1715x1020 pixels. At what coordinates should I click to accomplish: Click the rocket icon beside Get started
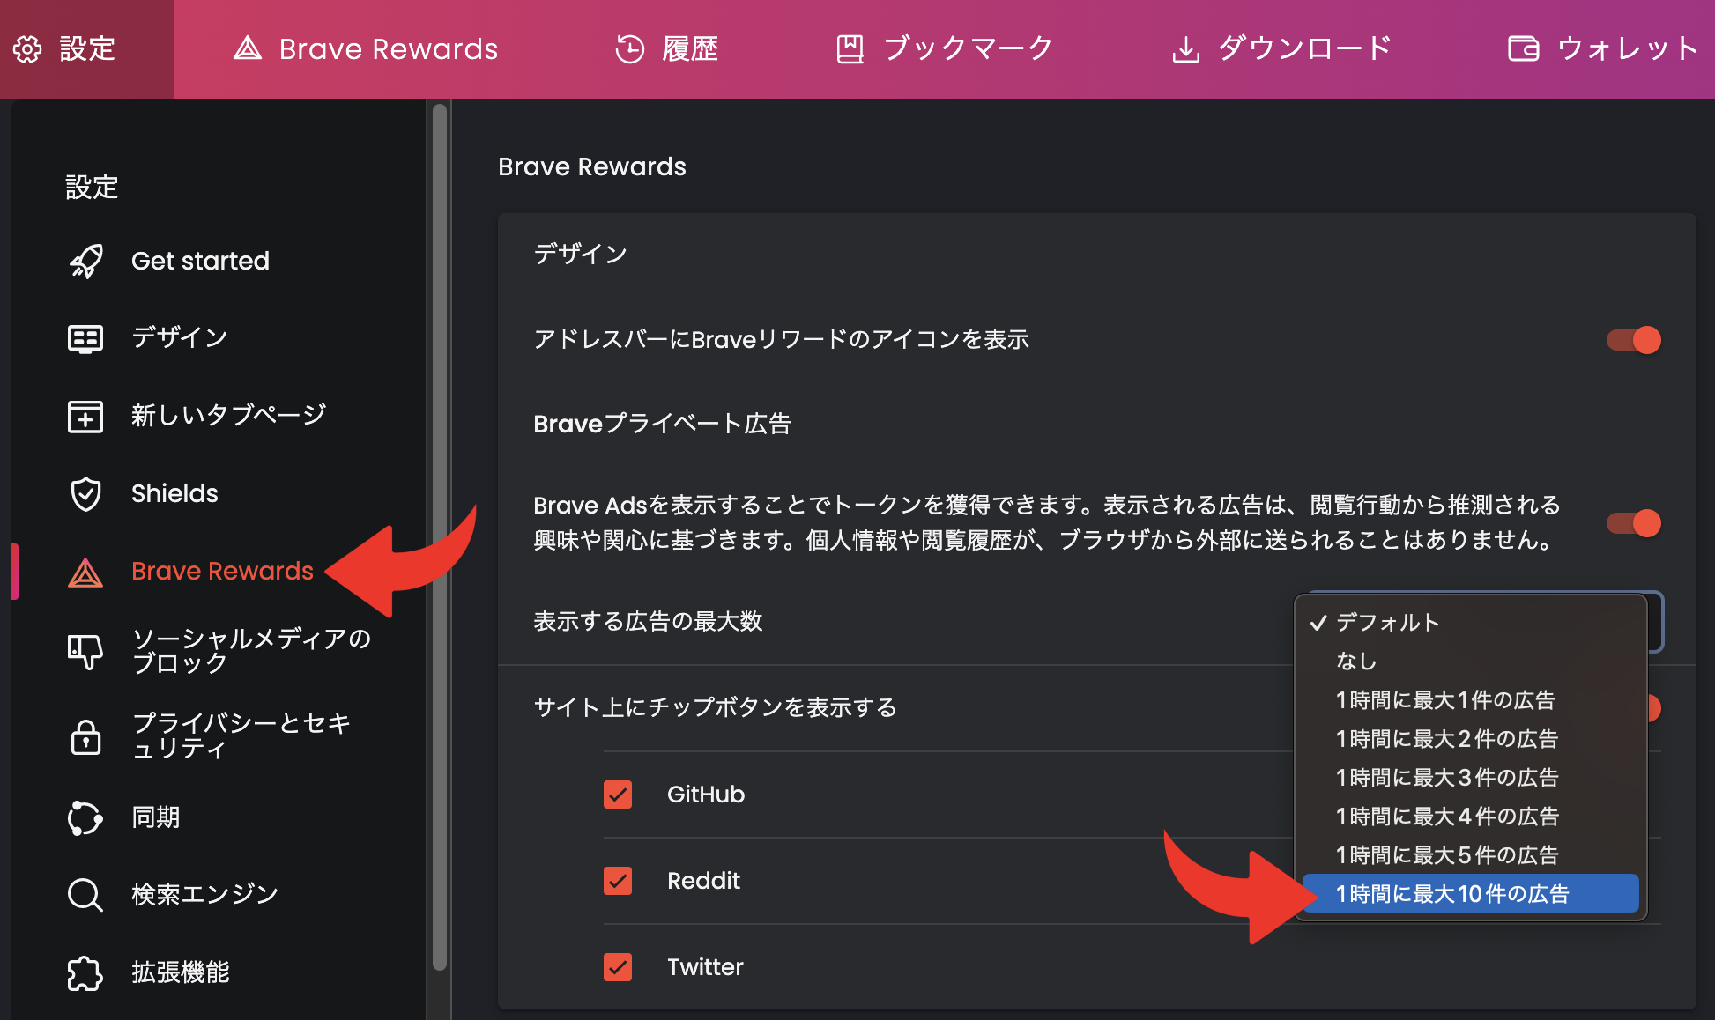click(x=85, y=262)
